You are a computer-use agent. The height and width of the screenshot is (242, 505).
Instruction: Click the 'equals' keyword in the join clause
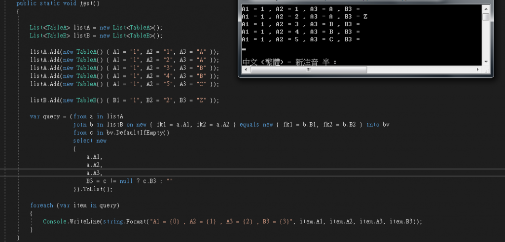pyautogui.click(x=250, y=125)
